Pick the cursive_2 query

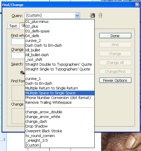click(60, 41)
